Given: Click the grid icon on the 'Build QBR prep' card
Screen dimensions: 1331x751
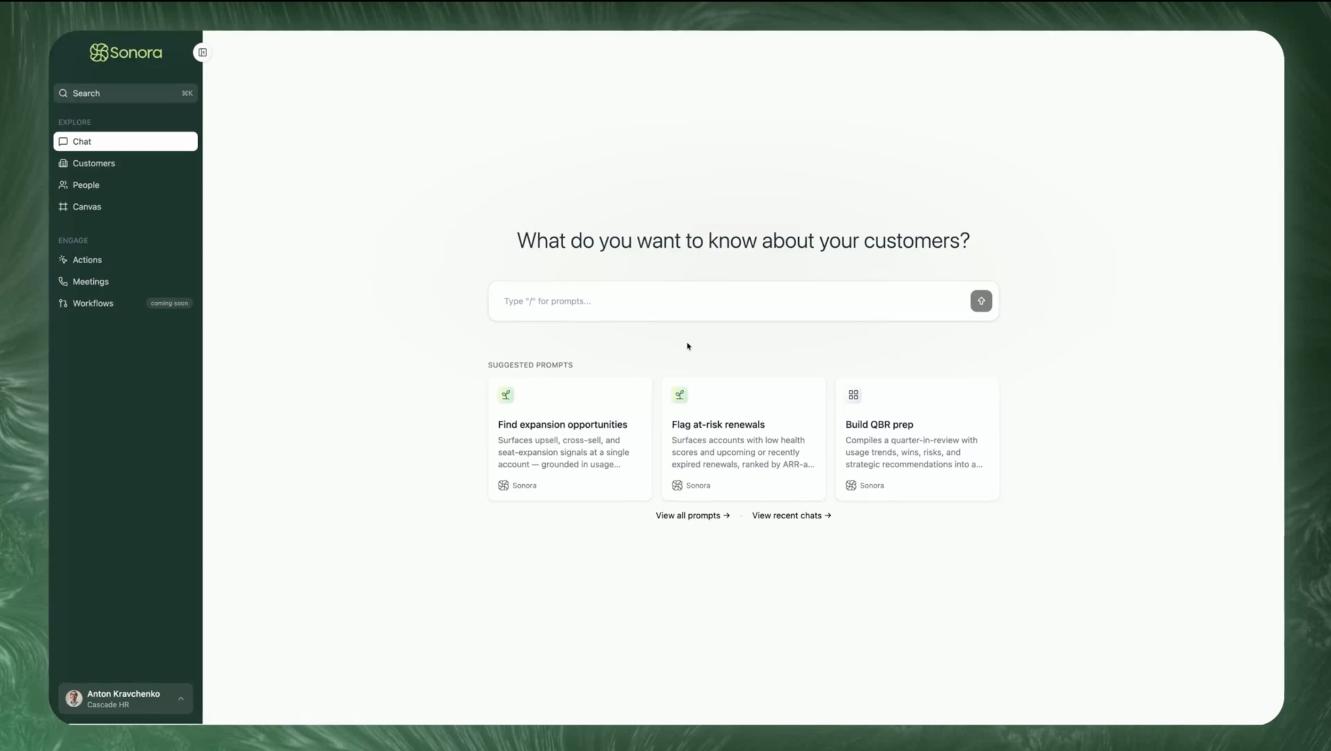Looking at the screenshot, I should [x=853, y=395].
